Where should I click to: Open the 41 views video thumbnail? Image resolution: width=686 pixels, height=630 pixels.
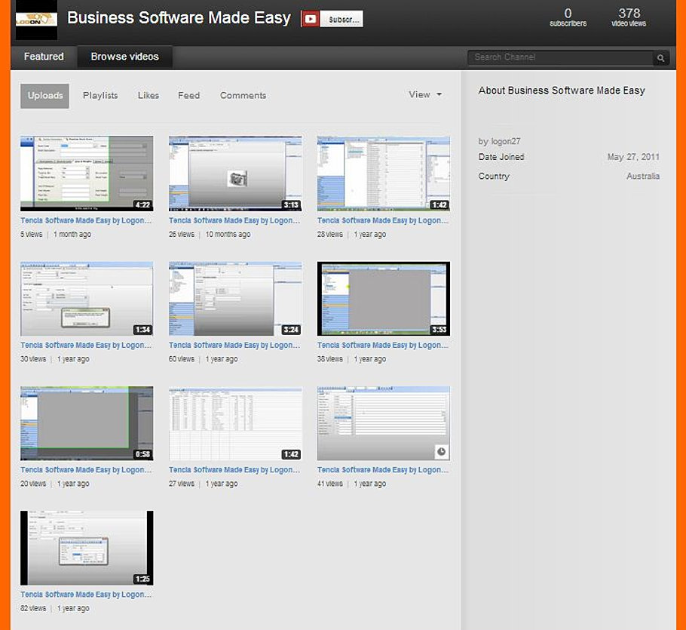coord(383,423)
